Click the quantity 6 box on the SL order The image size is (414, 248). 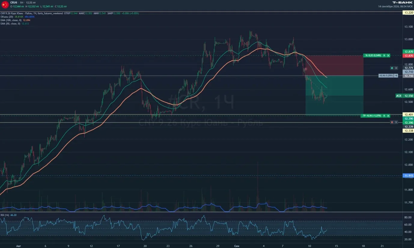(x=384, y=56)
